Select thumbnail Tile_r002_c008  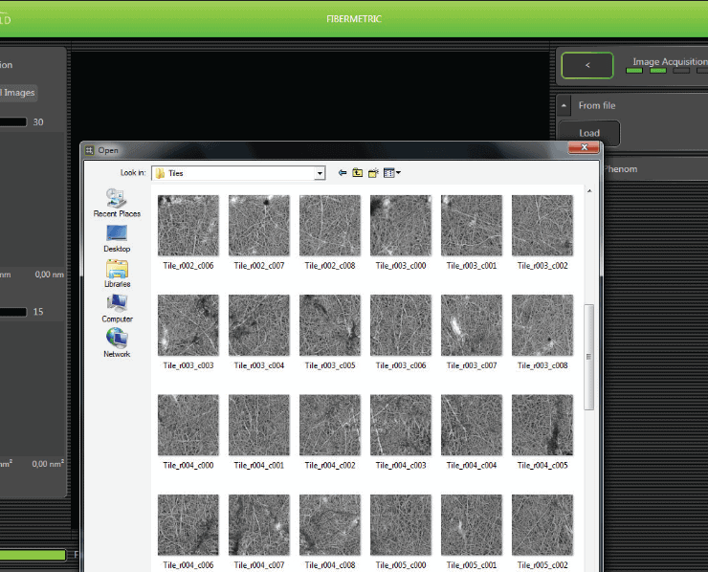point(330,226)
